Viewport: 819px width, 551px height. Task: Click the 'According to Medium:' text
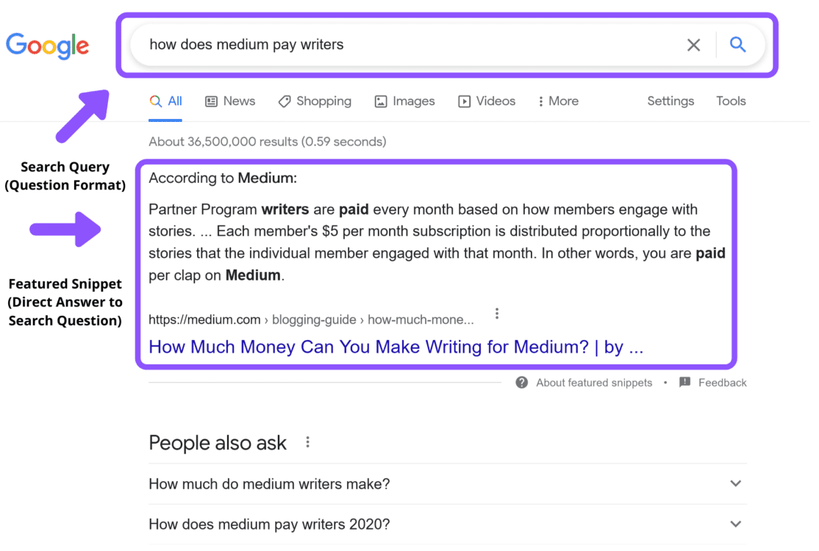coord(223,179)
